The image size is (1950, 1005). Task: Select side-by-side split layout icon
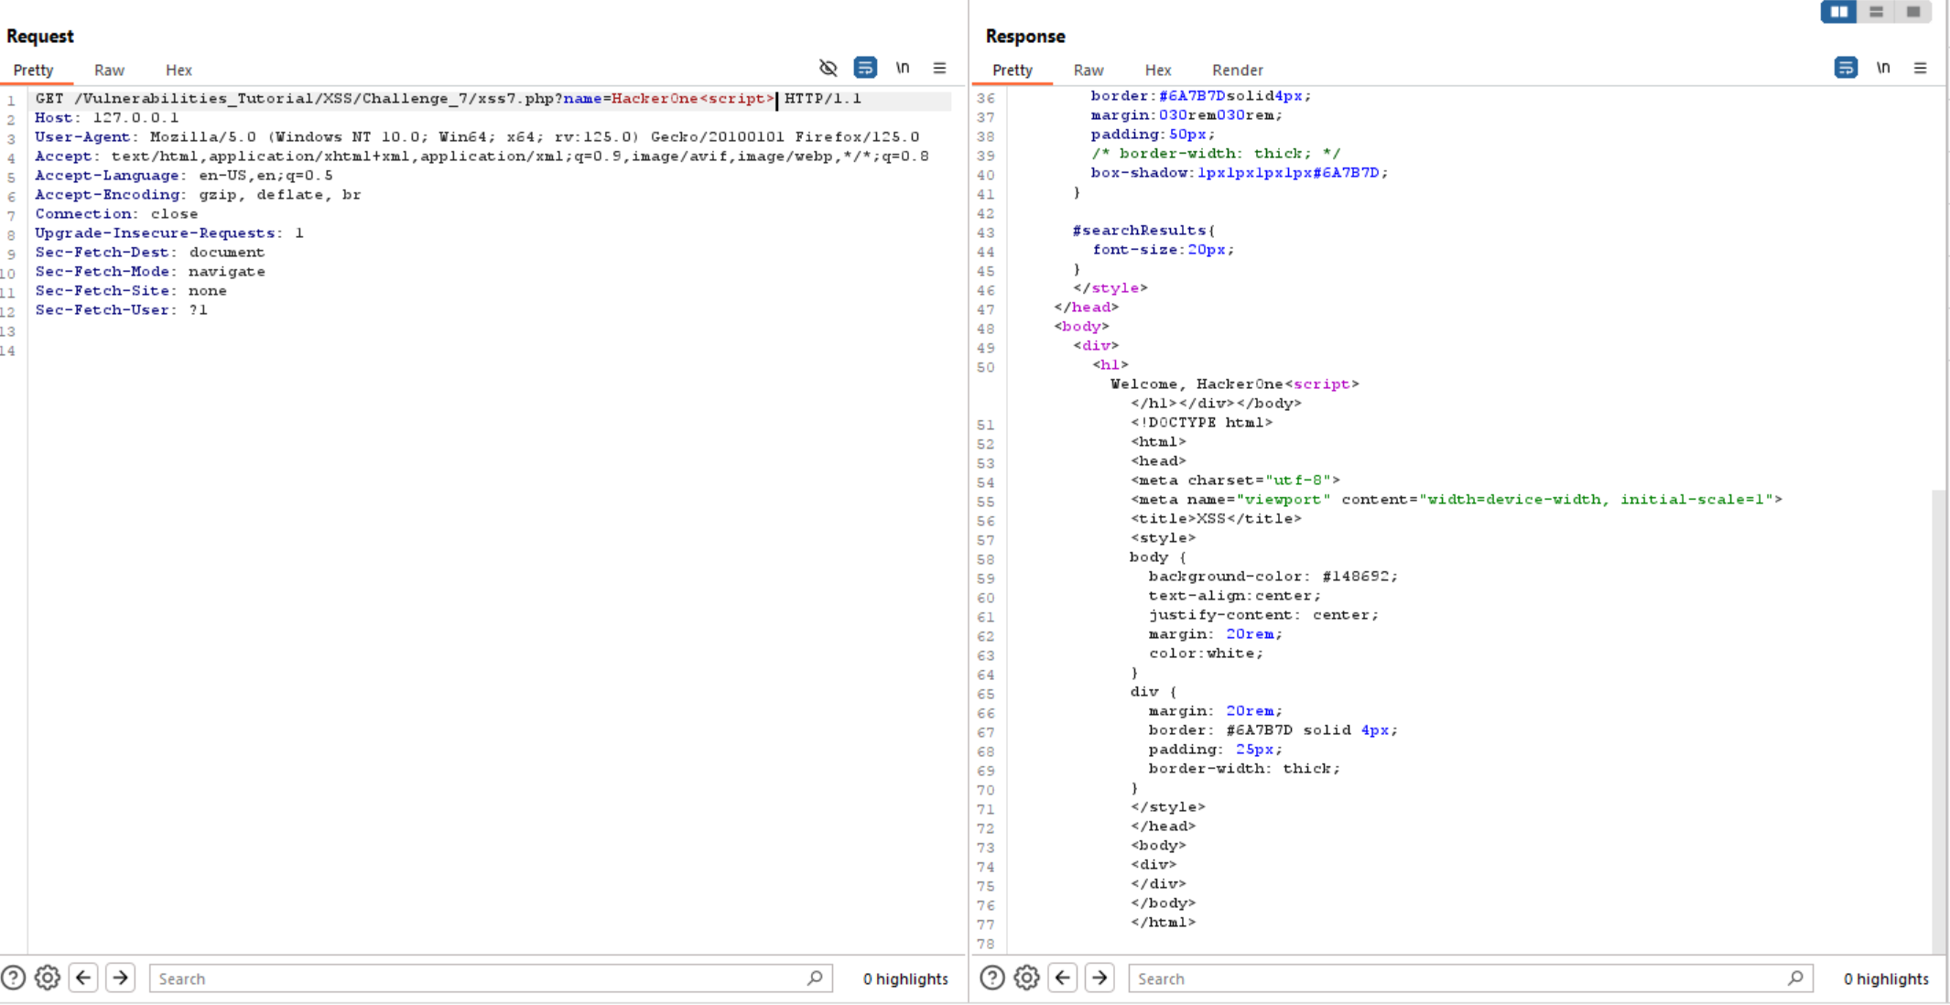(x=1838, y=12)
